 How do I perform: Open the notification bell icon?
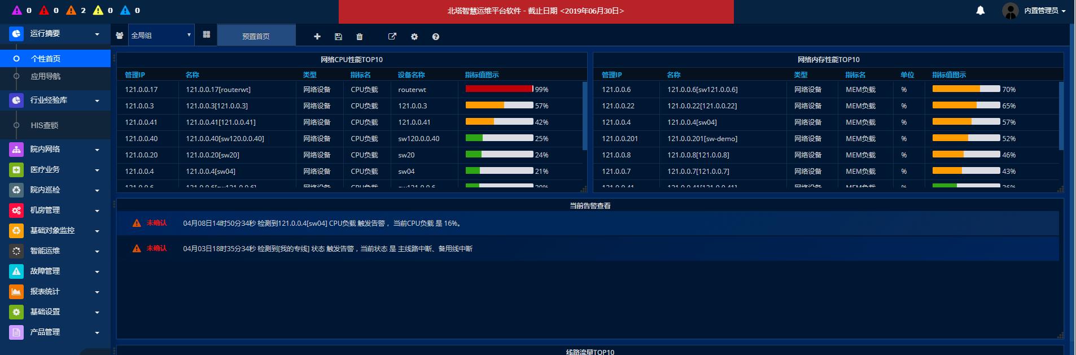pos(981,11)
